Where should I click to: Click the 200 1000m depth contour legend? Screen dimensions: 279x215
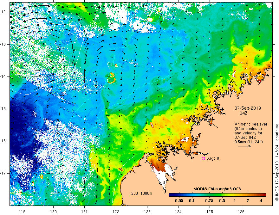142,193
